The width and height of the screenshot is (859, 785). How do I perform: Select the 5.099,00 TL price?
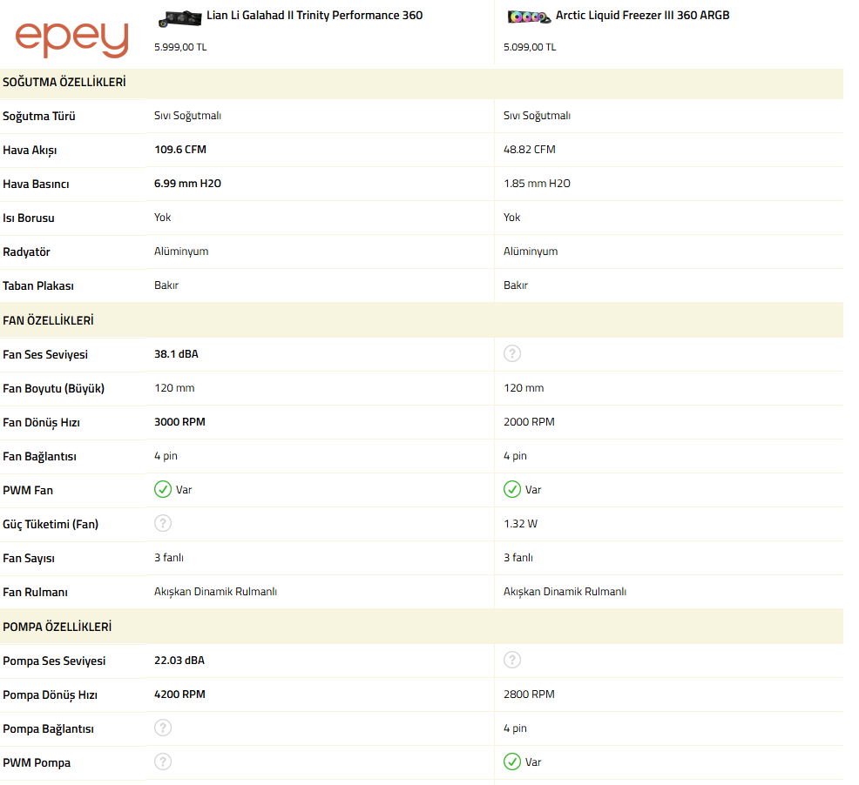click(530, 47)
